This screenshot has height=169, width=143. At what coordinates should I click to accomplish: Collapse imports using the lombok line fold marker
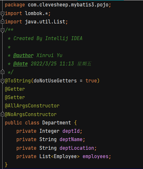point(2,14)
